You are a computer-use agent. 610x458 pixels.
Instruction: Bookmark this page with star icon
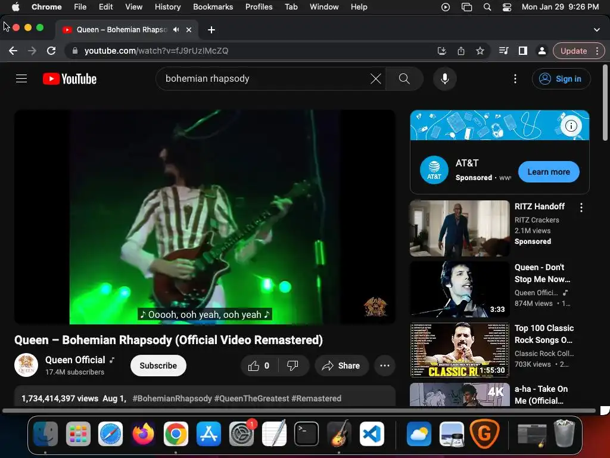pos(480,51)
